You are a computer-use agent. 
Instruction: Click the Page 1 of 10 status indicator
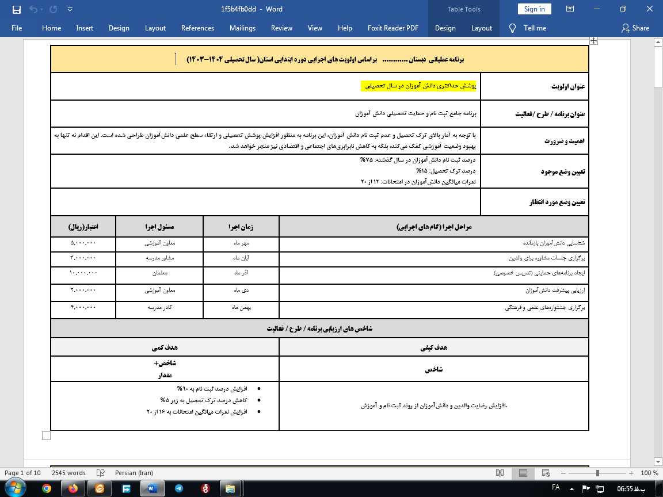[x=22, y=473]
